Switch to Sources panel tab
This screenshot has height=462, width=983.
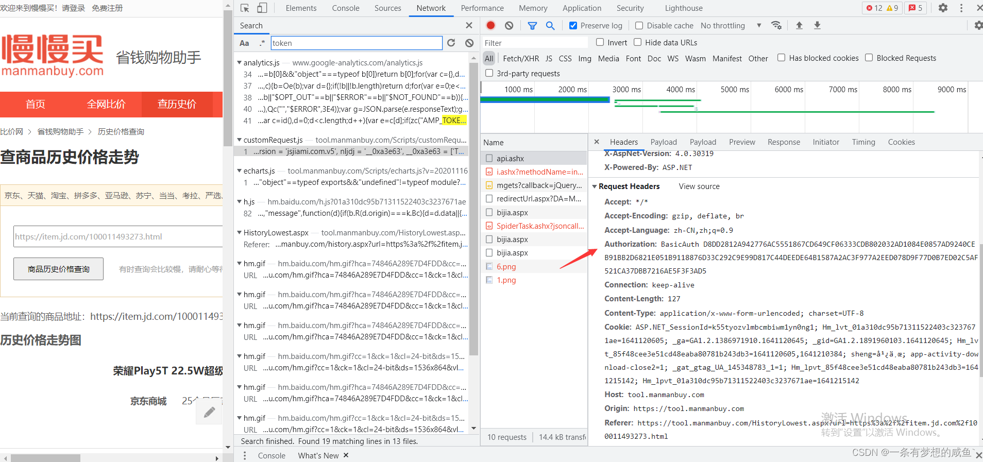click(387, 8)
